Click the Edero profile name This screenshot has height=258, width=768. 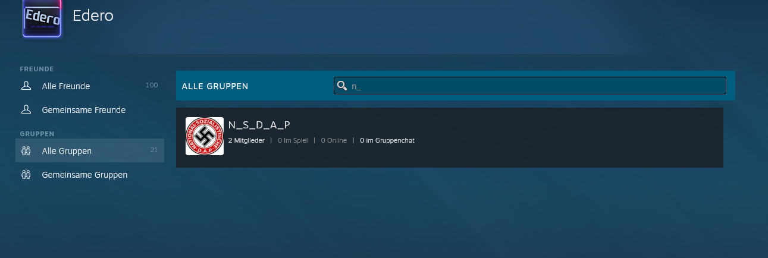(x=93, y=15)
